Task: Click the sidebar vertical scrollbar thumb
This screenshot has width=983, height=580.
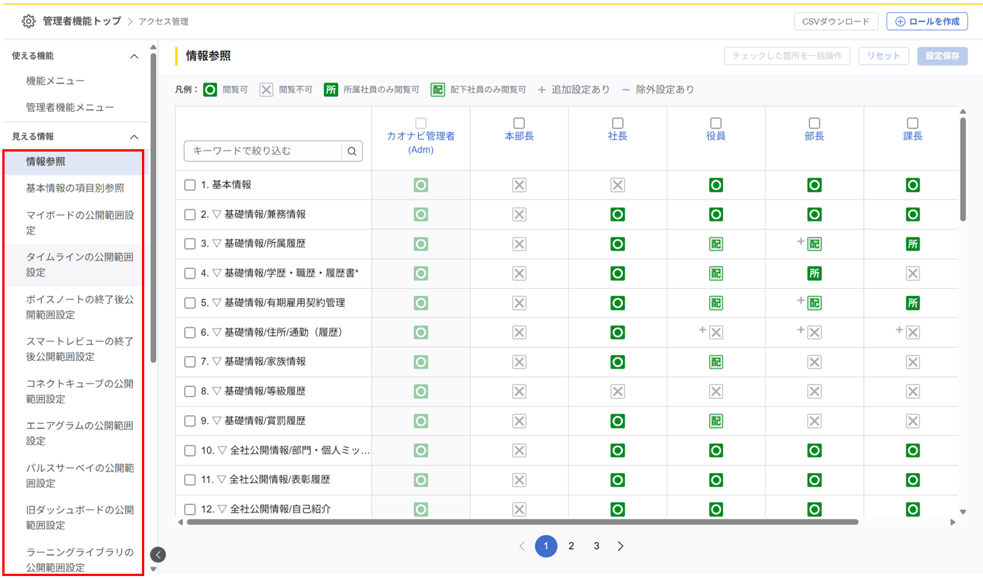Action: (x=153, y=208)
